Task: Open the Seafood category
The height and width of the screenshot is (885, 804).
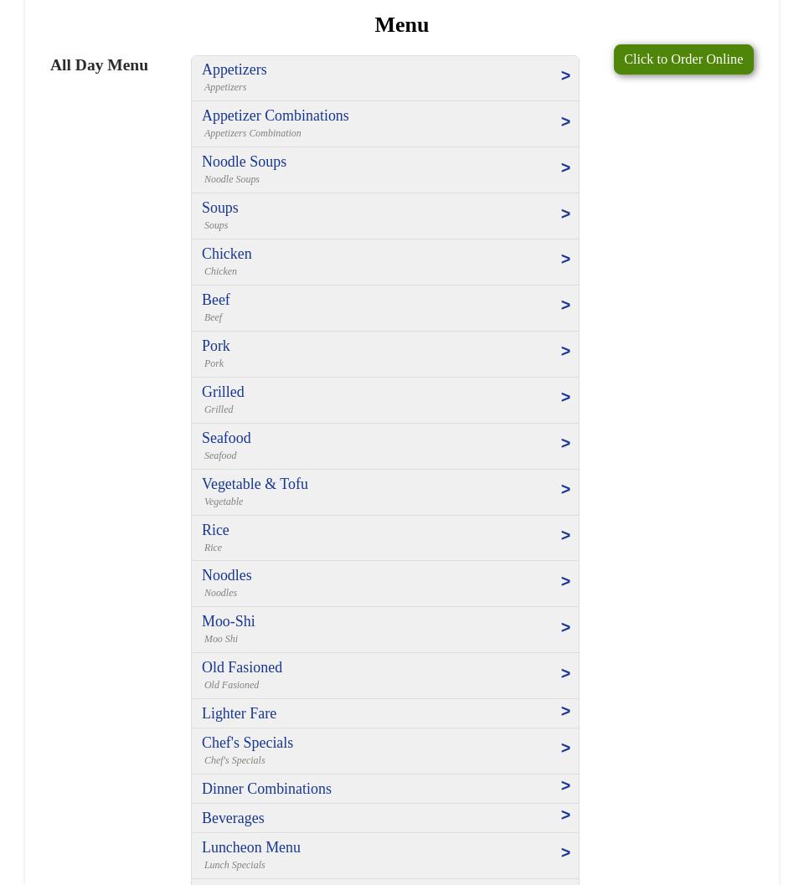Action: (x=226, y=438)
